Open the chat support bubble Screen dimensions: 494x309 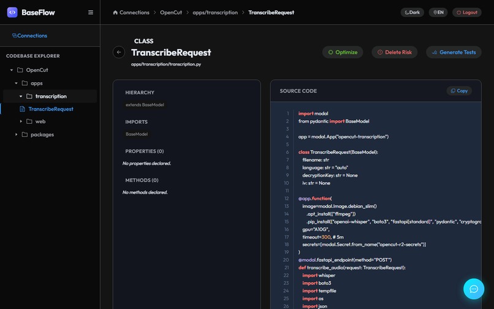pos(474,289)
